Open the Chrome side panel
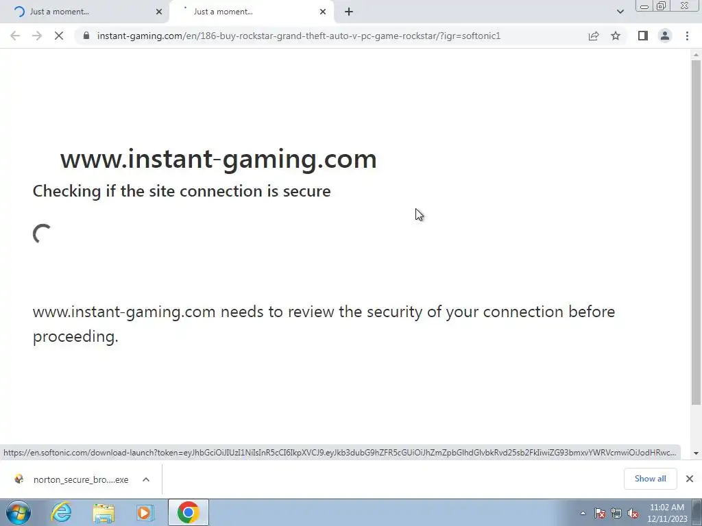This screenshot has width=702, height=526. pyautogui.click(x=643, y=36)
